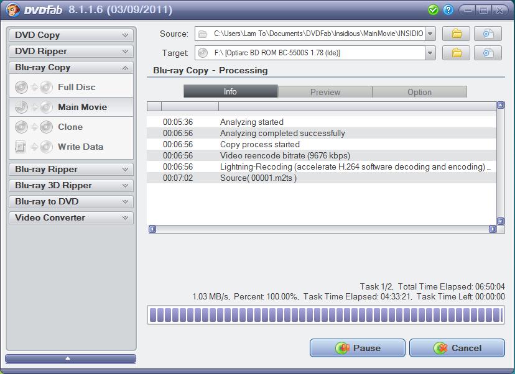The height and width of the screenshot is (374, 515).
Task: Open help via blue question mark icon
Action: point(448,10)
